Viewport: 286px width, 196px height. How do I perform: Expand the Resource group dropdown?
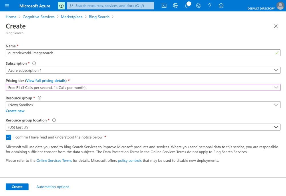(143, 105)
